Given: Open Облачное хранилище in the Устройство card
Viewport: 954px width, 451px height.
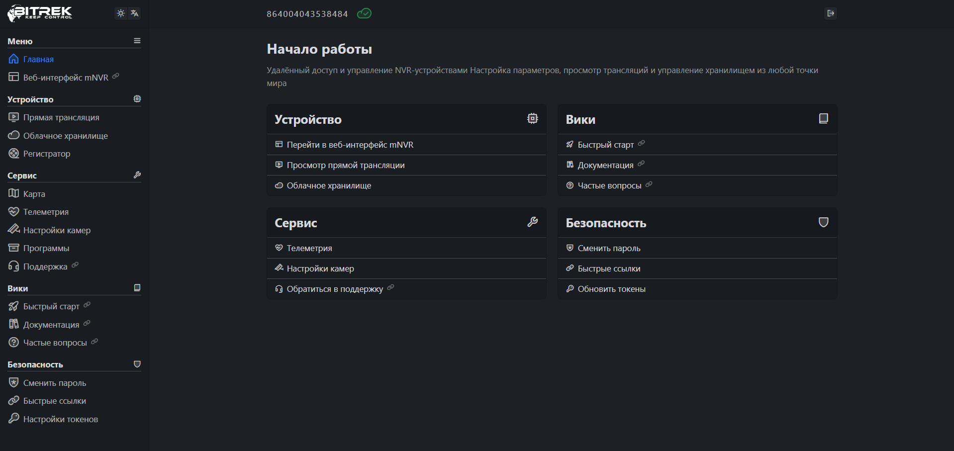Looking at the screenshot, I should point(329,185).
